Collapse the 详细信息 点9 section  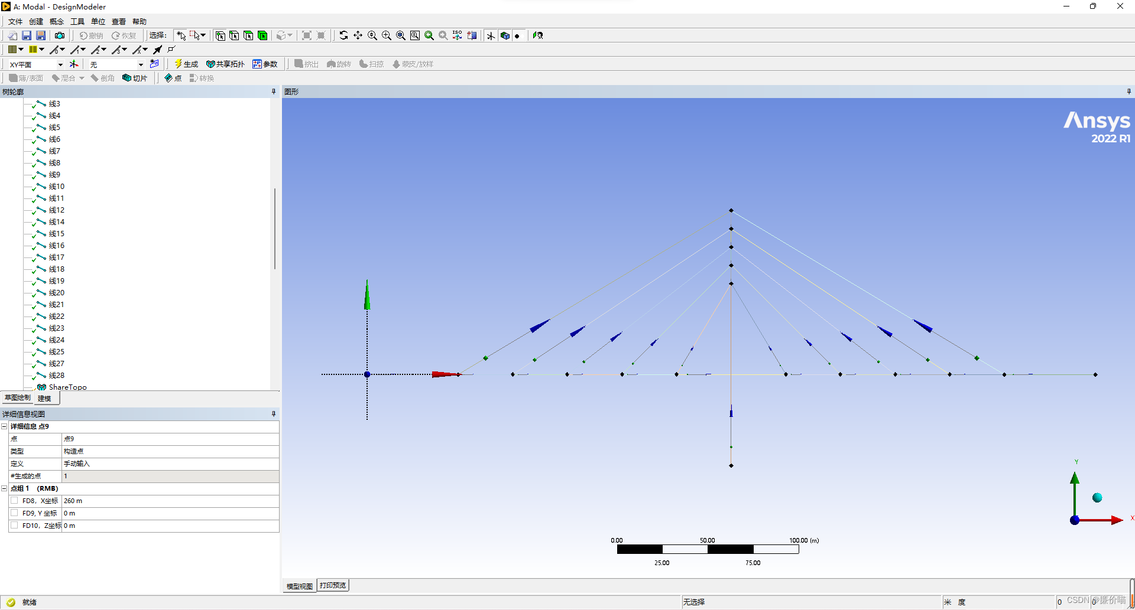4,426
